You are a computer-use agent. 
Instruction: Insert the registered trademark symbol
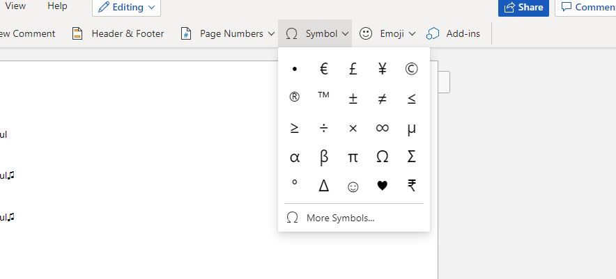coord(294,98)
